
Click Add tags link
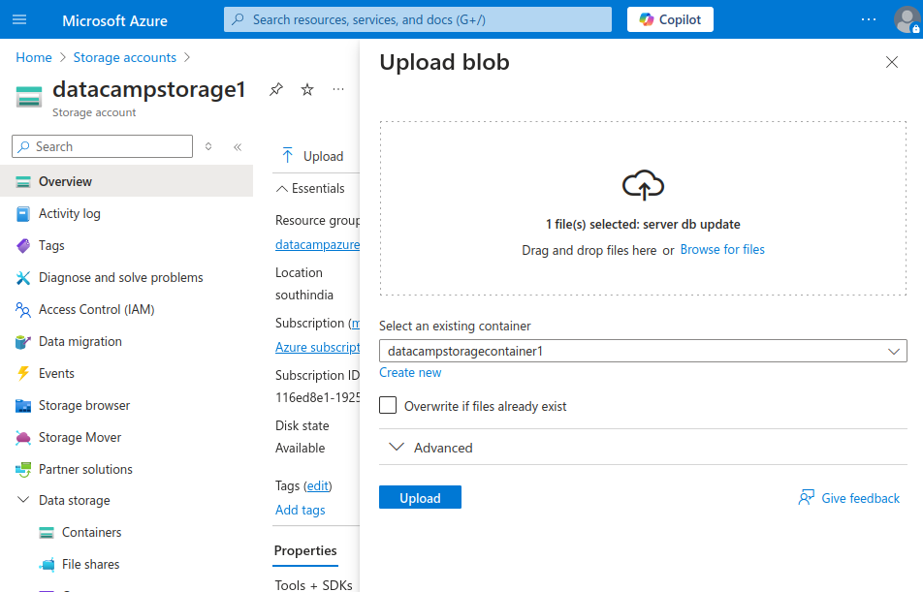[x=301, y=510]
